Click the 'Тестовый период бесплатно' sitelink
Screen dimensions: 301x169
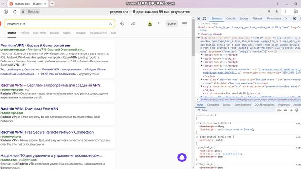point(20,69)
